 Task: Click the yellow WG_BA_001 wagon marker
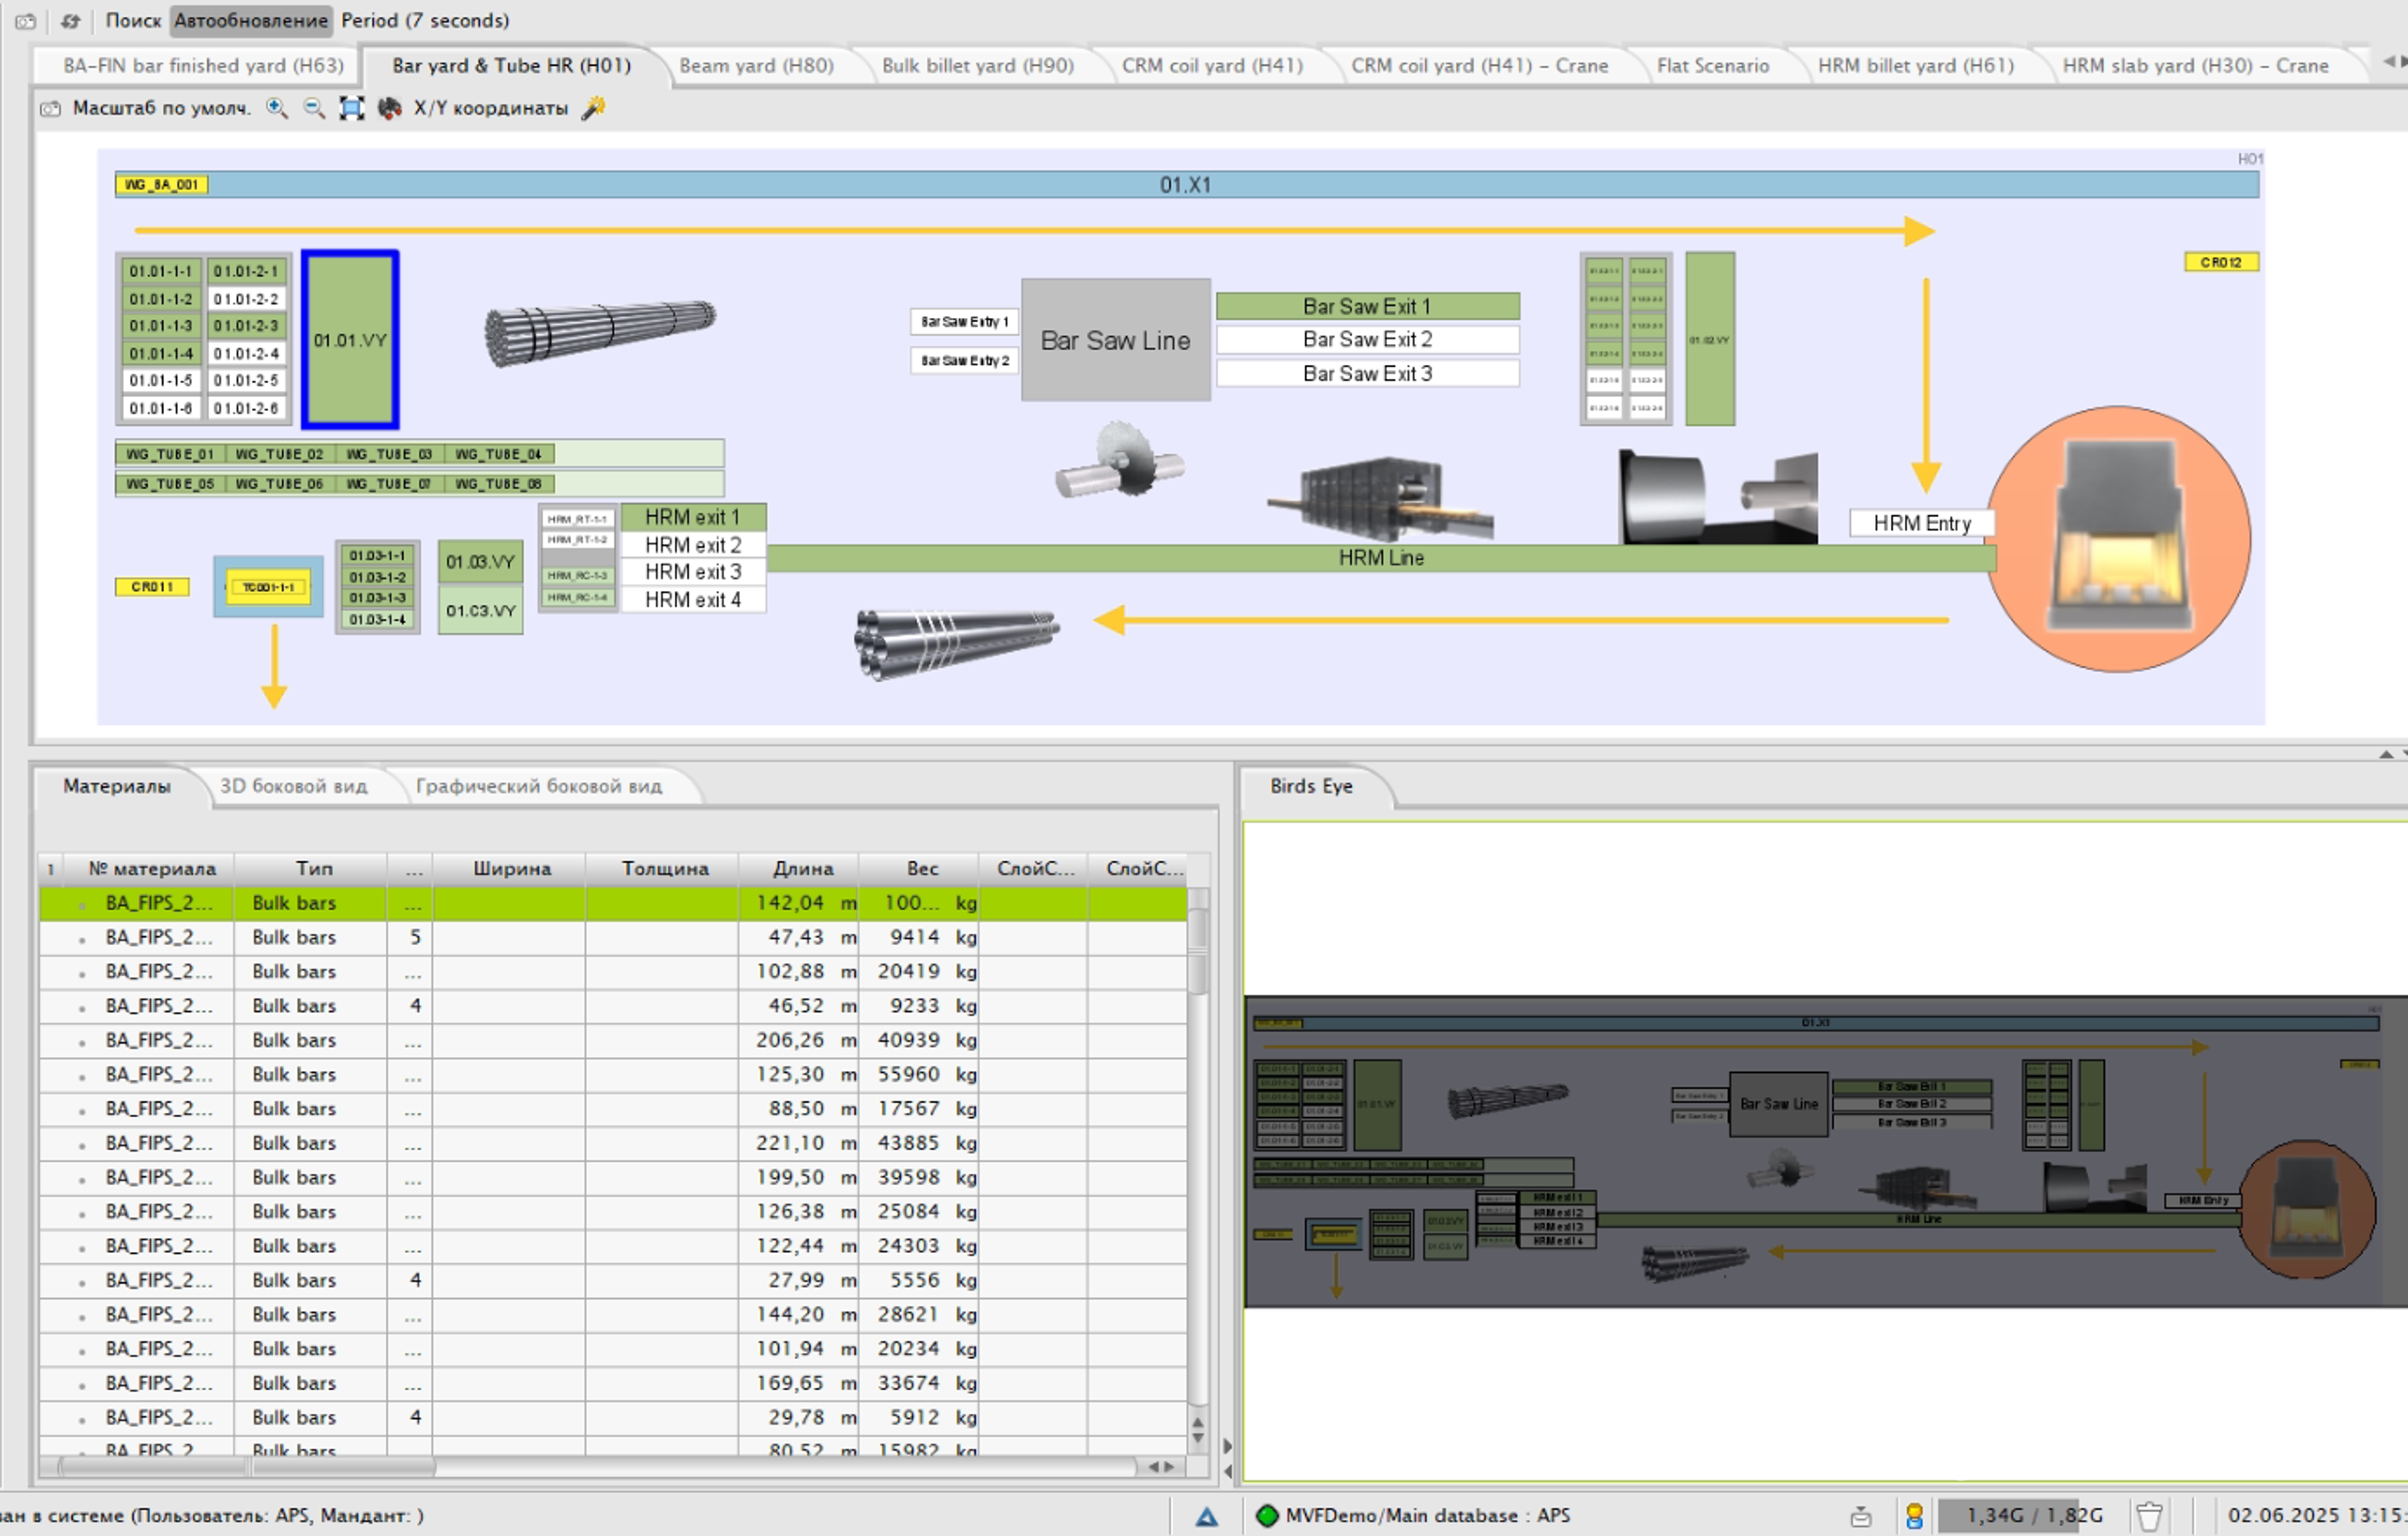point(162,184)
